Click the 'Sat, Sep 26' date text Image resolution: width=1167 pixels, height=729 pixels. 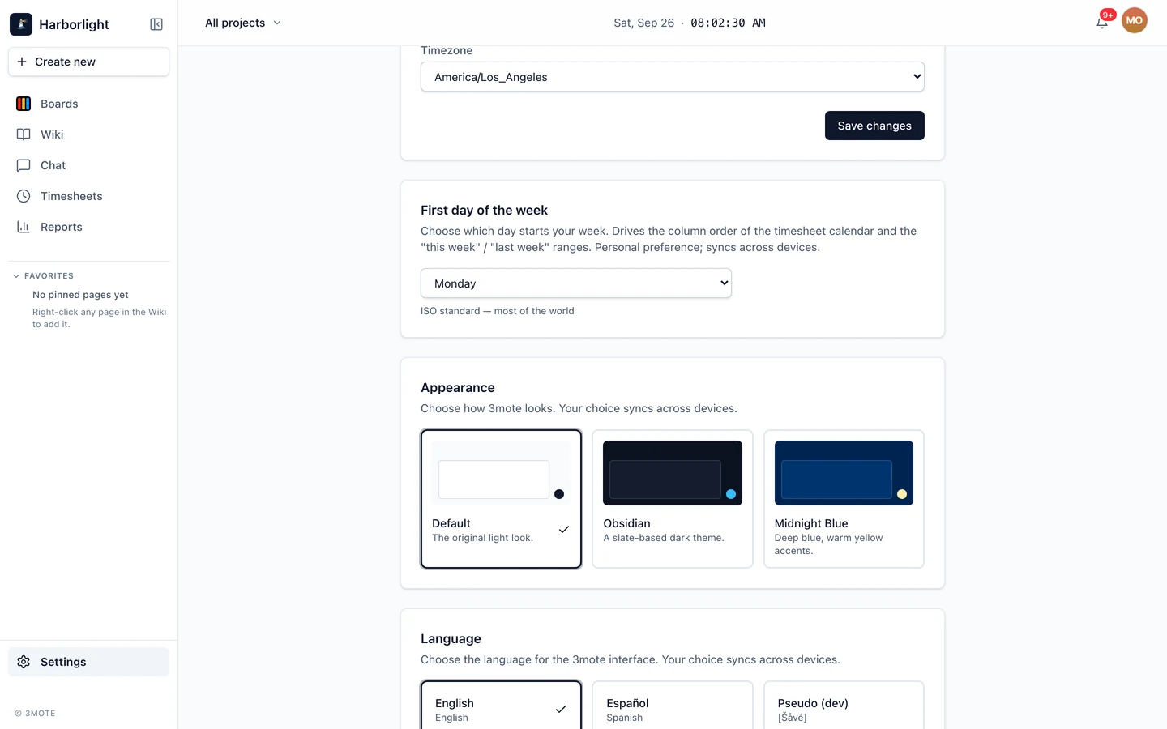click(x=643, y=23)
